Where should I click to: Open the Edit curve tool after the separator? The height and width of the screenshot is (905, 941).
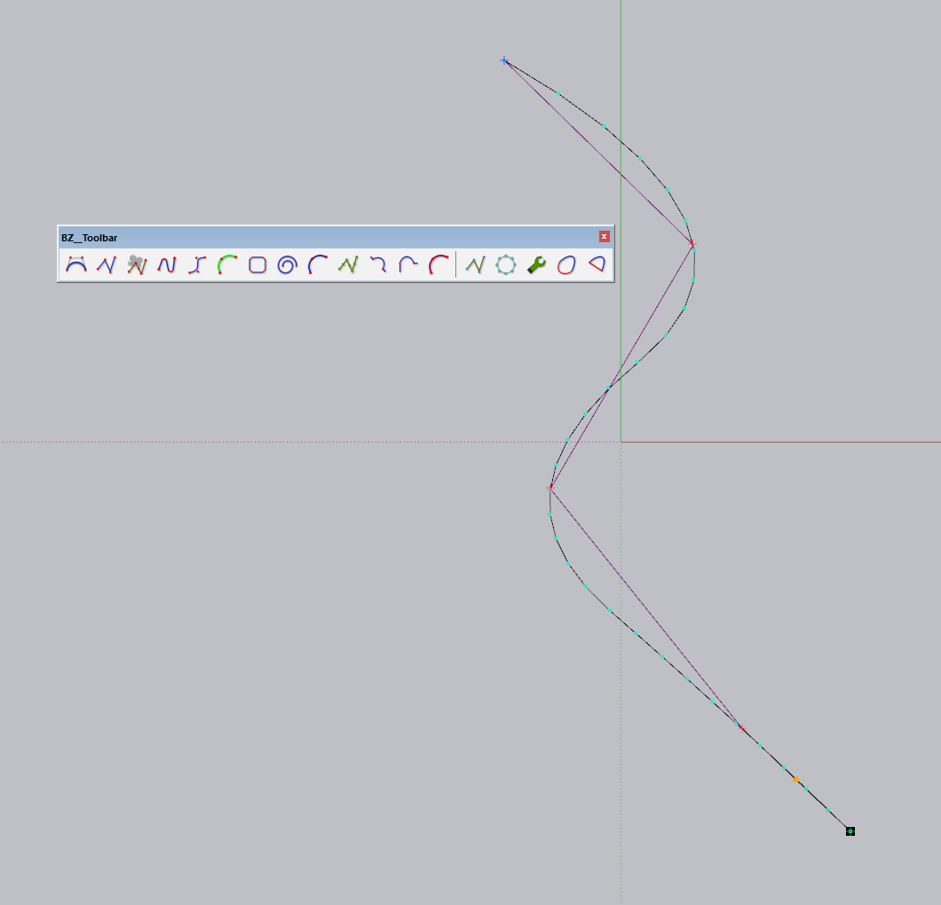click(x=475, y=264)
